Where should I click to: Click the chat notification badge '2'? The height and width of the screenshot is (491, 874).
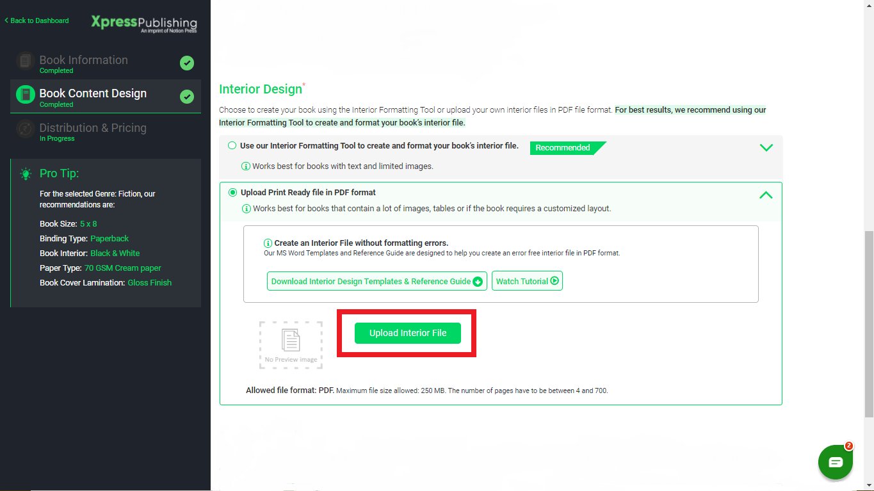(x=848, y=446)
